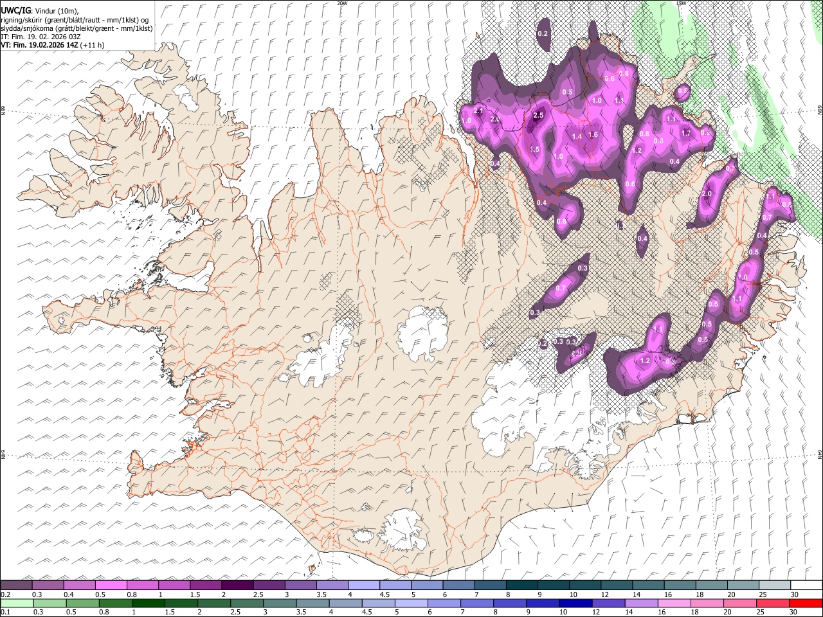Click the dark blue 10 swatch in rain legend

[x=575, y=604]
